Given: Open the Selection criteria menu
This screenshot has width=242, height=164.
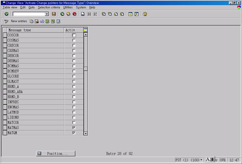Looking at the screenshot, I should click(49, 7).
